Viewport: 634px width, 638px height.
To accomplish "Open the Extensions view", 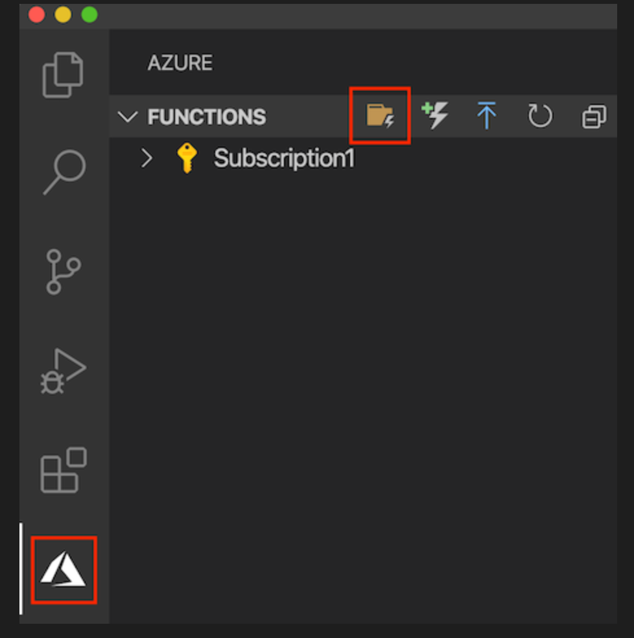I will [63, 470].
